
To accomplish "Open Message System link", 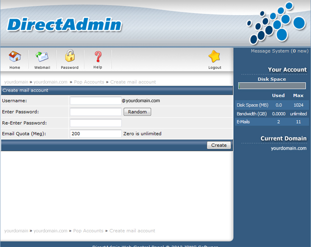I will pos(279,51).
